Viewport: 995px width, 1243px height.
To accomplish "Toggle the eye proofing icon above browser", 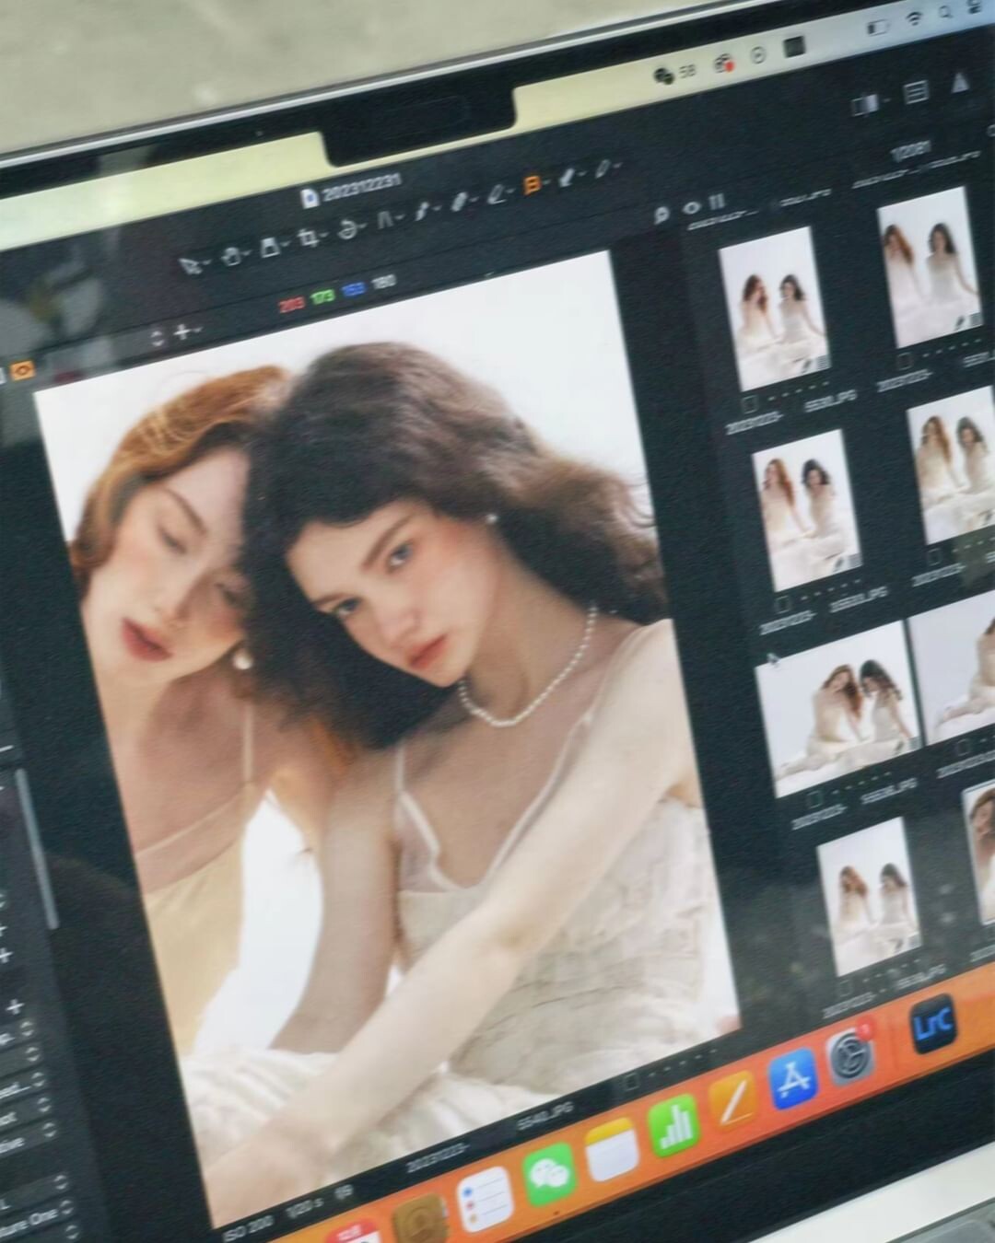I will (x=693, y=207).
